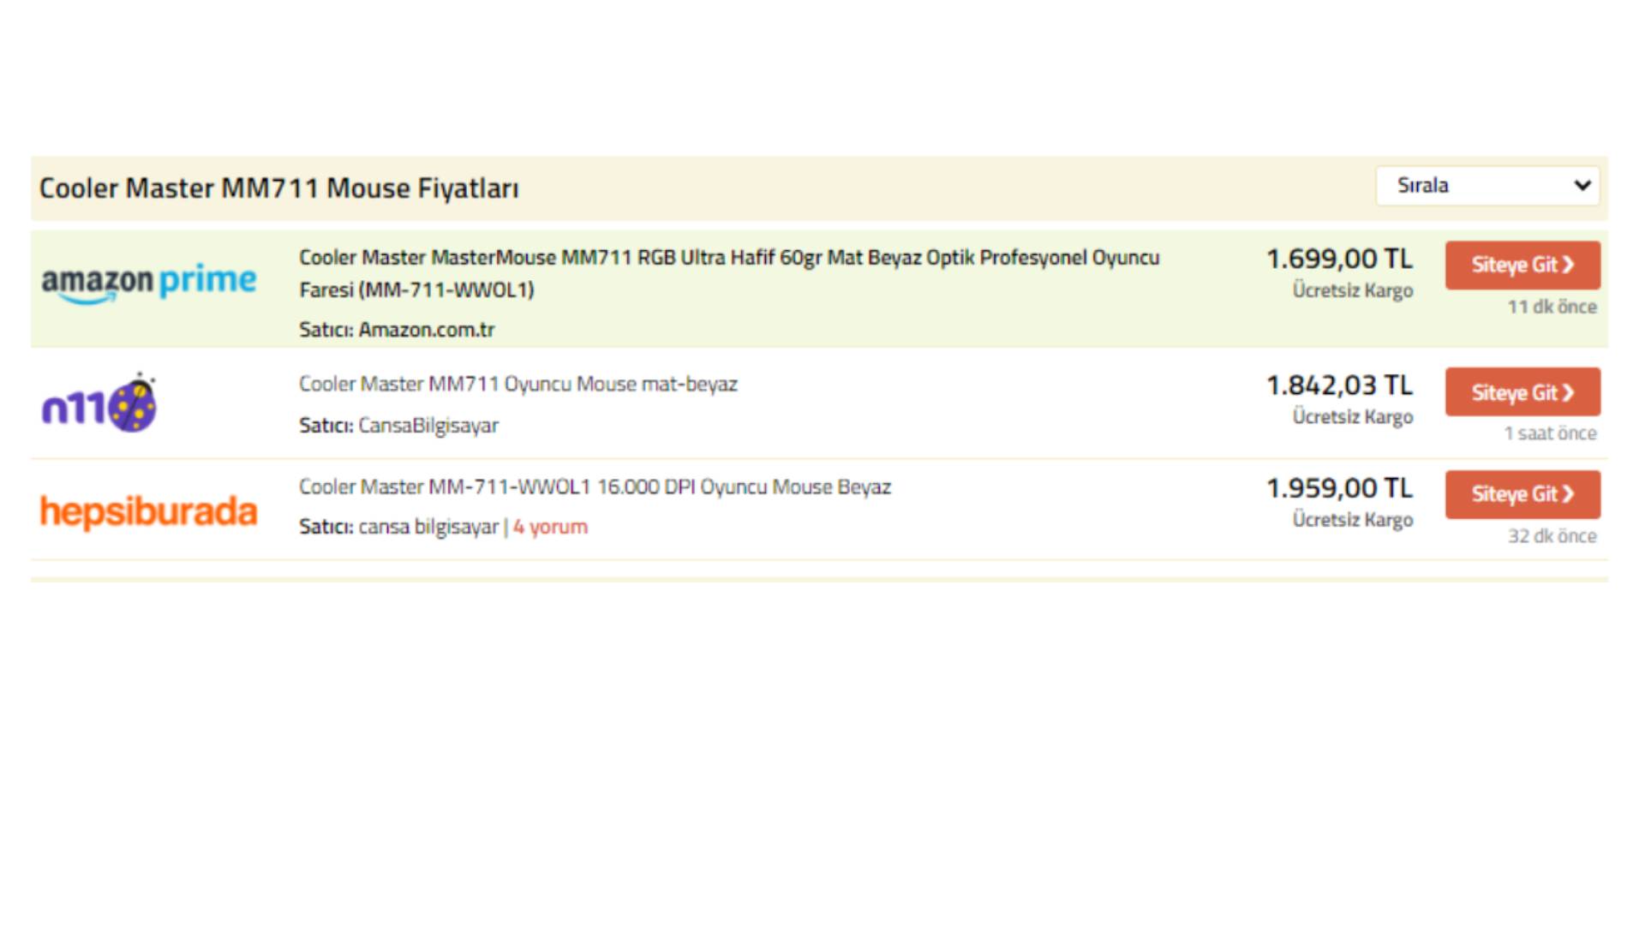Click the Amazon Prime store logo
Image resolution: width=1645 pixels, height=925 pixels.
pyautogui.click(x=148, y=282)
